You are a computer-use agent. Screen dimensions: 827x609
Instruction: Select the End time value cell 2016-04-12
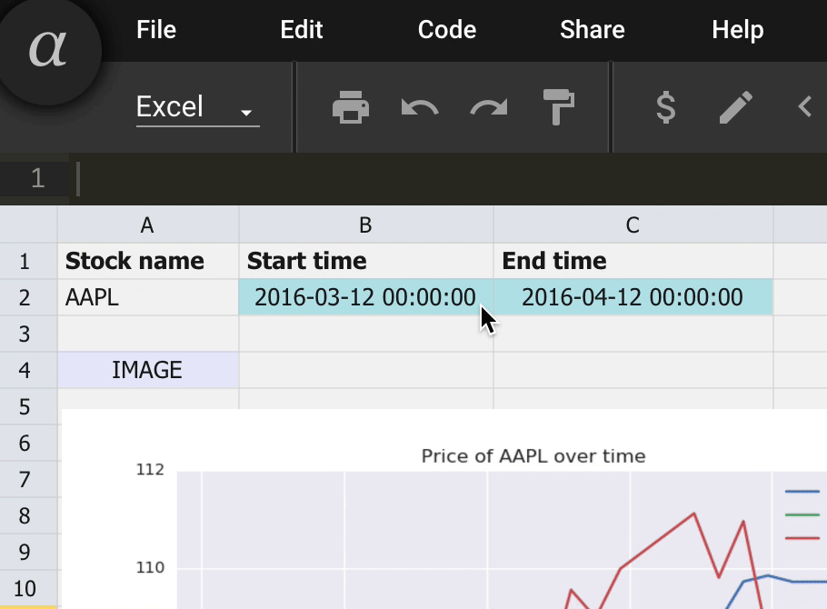pos(633,297)
